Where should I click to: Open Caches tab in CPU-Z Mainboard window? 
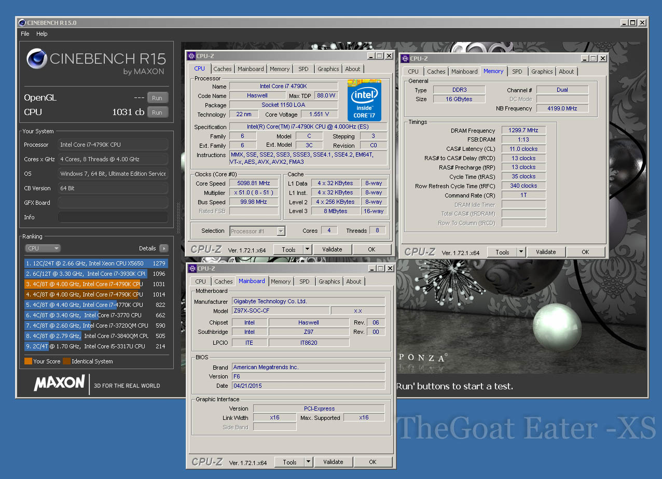(224, 281)
